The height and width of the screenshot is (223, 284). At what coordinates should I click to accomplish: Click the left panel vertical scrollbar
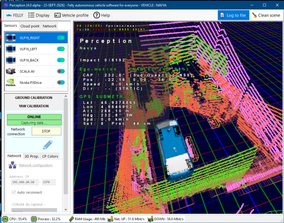(66, 146)
